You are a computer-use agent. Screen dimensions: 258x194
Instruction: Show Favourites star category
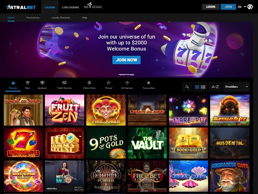pyautogui.click(x=149, y=85)
